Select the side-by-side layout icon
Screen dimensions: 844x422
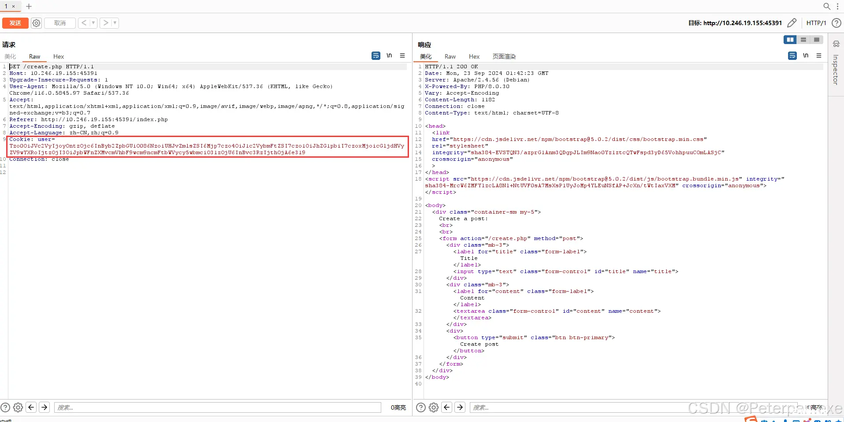(x=790, y=40)
